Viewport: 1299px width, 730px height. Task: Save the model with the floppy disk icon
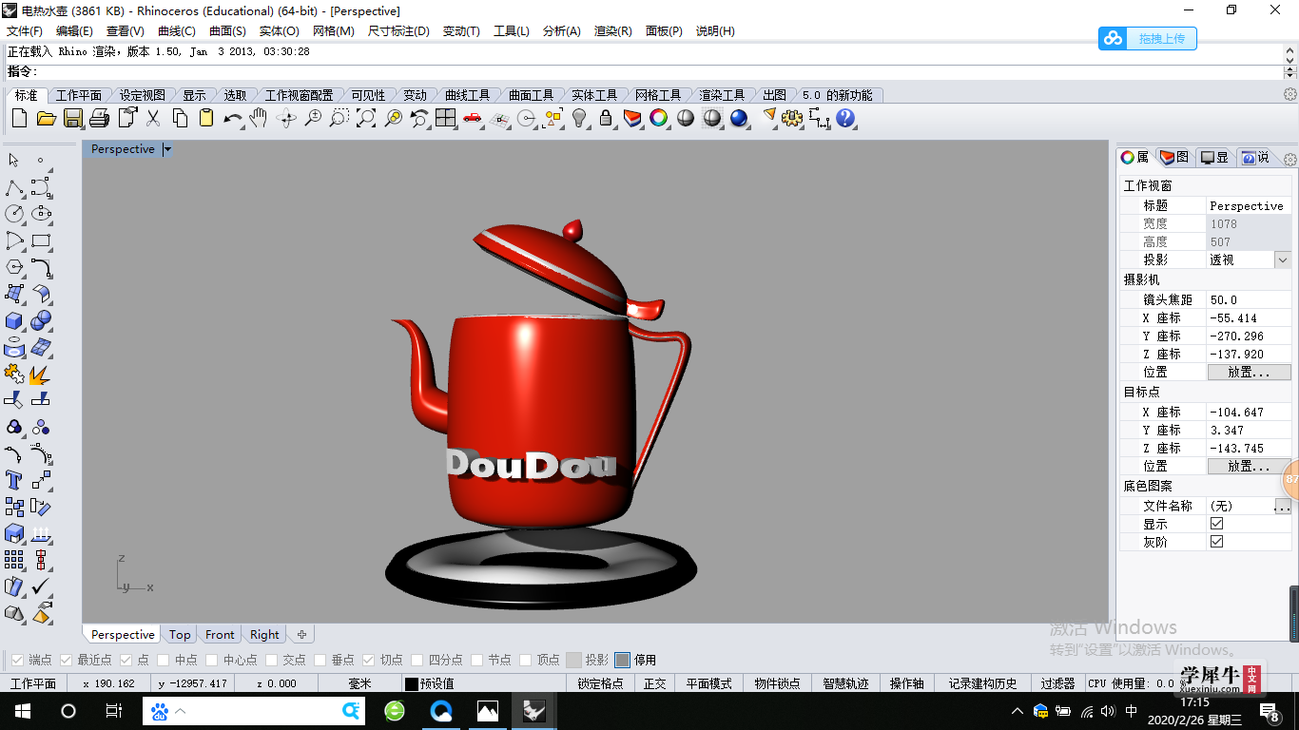pyautogui.click(x=72, y=118)
